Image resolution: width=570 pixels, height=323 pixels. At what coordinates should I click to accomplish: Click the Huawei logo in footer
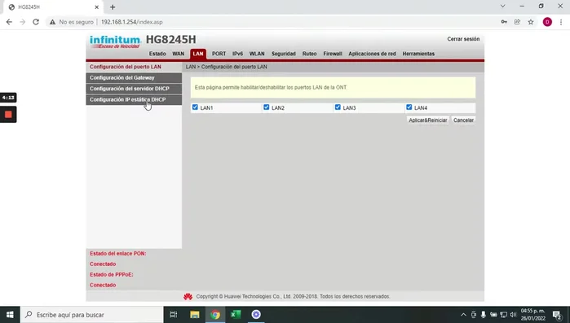188,296
